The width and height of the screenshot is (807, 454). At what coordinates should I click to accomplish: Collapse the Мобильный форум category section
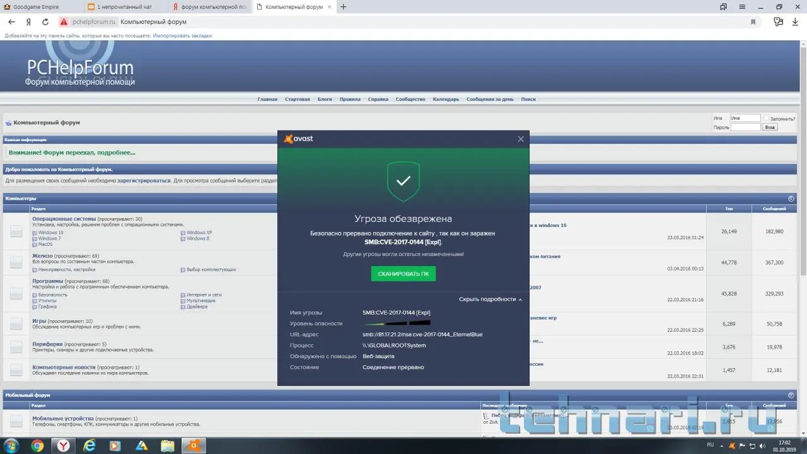pos(791,395)
